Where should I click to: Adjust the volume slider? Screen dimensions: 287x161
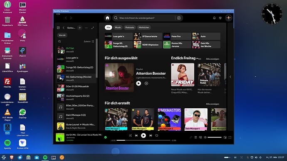coord(215,137)
